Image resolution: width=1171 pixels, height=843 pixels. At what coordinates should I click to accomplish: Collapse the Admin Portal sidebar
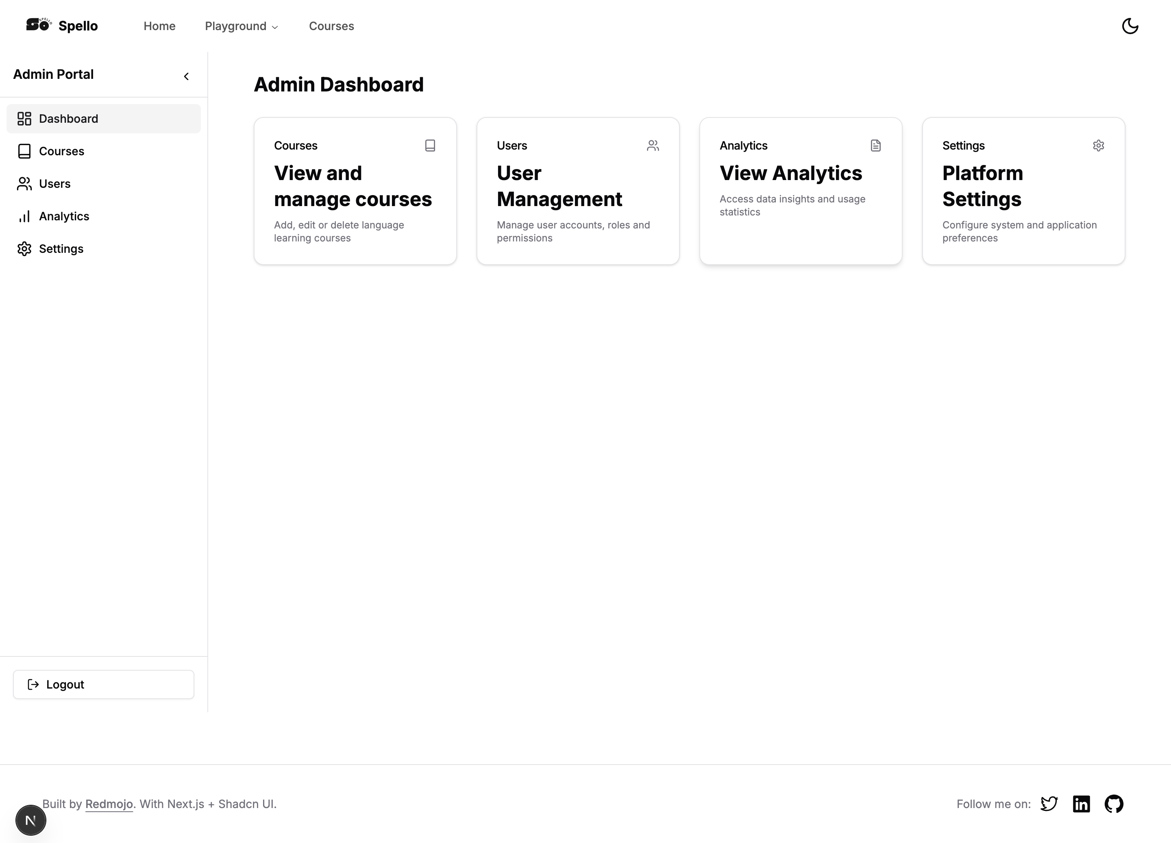186,76
